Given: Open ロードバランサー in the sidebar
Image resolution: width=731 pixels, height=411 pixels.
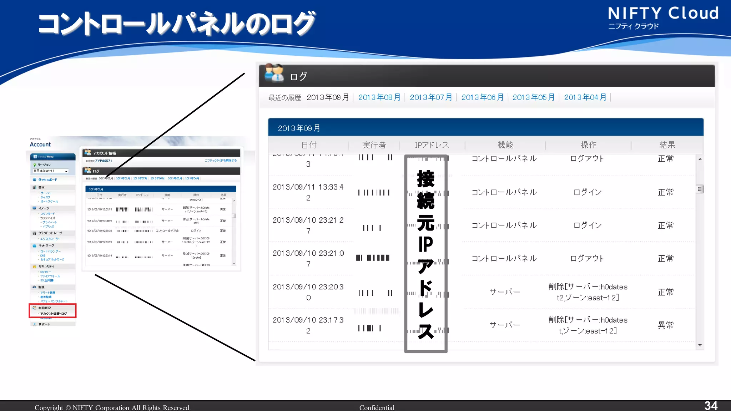Looking at the screenshot, I should (x=50, y=252).
